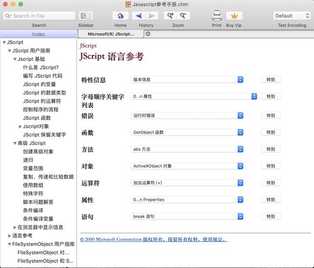Select the Microsoft(R) JScript tab
Viewport: 314px width, 268px height.
click(111, 34)
